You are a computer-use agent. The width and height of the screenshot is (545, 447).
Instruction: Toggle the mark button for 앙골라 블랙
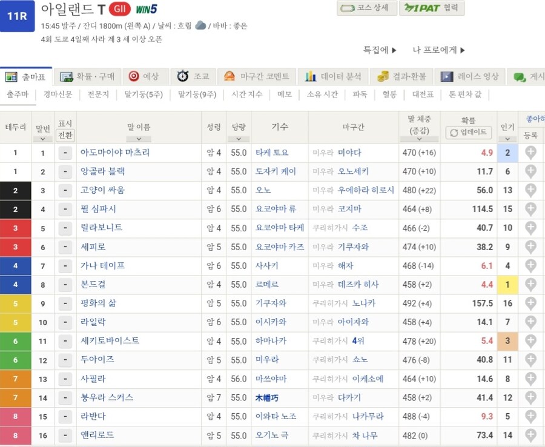coord(65,172)
